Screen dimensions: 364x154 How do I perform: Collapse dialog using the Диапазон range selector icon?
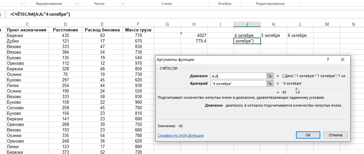[x=269, y=76]
